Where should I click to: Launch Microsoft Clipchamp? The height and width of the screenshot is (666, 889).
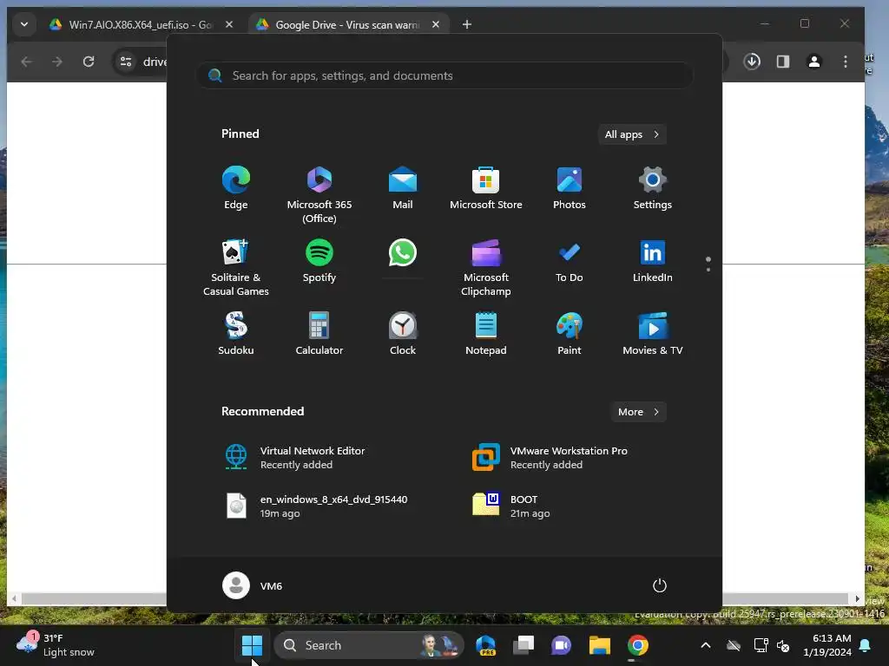(486, 268)
